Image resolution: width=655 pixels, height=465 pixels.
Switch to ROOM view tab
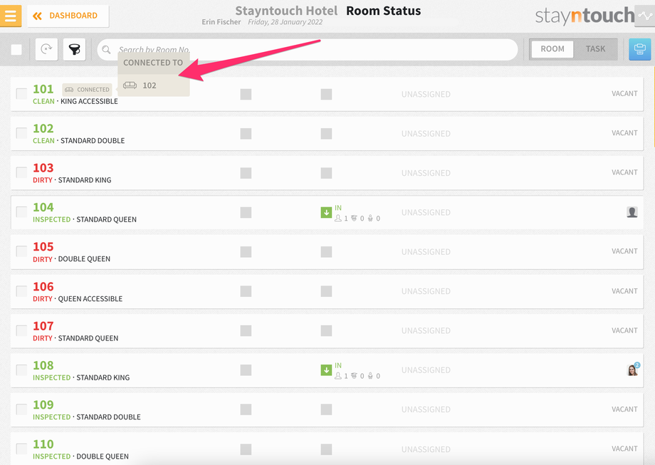(552, 49)
